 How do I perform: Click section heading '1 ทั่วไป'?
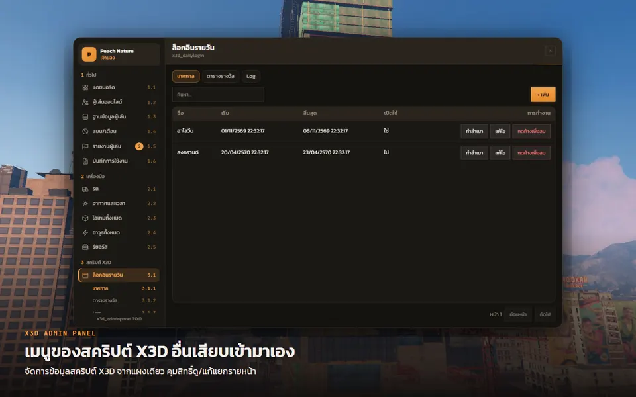(x=88, y=75)
